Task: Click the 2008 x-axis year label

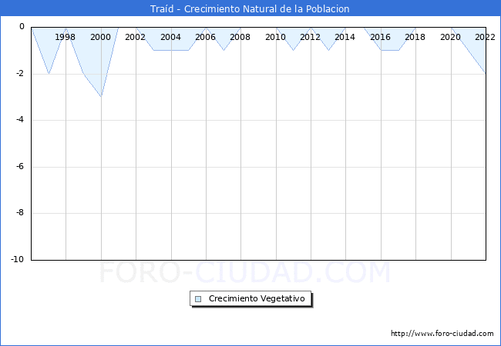Action: click(x=240, y=37)
